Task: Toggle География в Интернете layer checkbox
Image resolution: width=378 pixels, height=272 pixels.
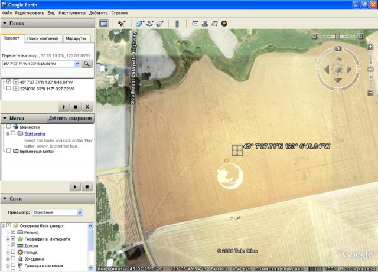Action: 13,238
